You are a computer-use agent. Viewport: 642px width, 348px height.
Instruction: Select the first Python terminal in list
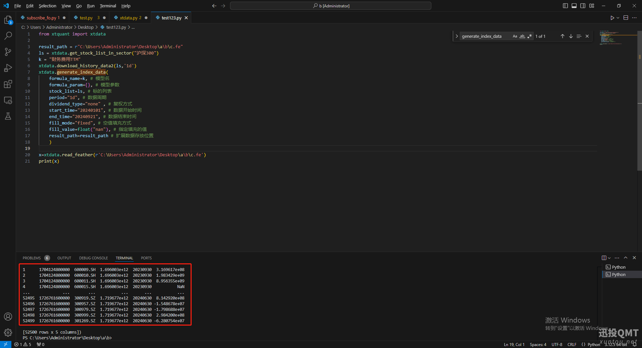coord(619,267)
